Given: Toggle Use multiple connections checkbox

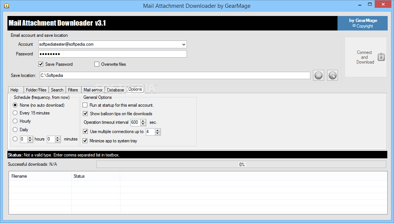Looking at the screenshot, I should click(x=85, y=132).
